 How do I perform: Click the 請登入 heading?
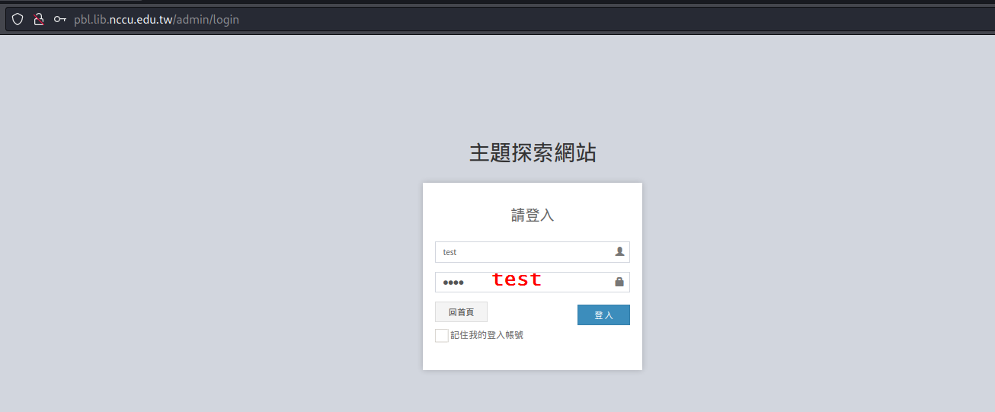point(533,216)
